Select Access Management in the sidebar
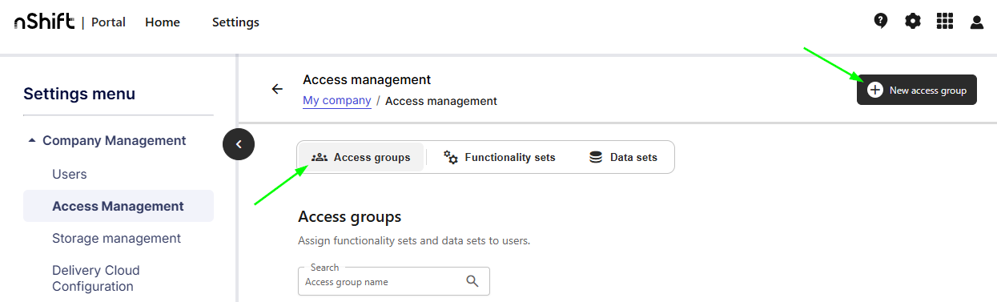 point(119,206)
